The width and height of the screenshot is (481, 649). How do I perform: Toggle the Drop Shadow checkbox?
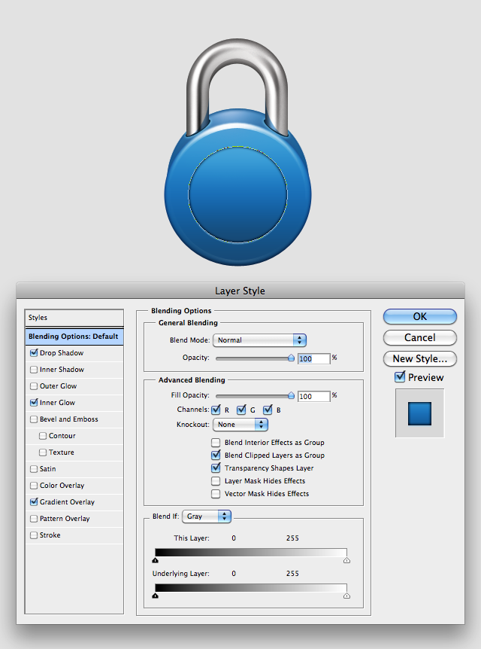click(x=34, y=353)
